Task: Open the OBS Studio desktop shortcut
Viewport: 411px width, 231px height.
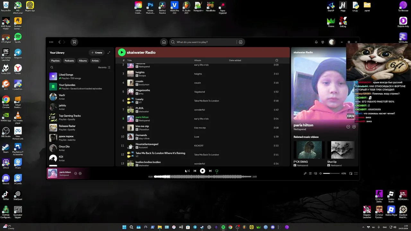Action: [x=6, y=132]
